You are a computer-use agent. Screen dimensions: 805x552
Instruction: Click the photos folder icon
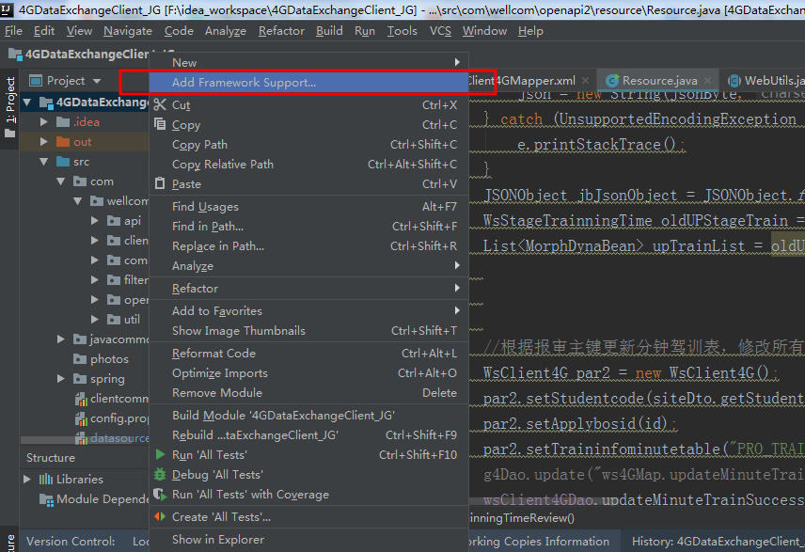click(x=80, y=359)
